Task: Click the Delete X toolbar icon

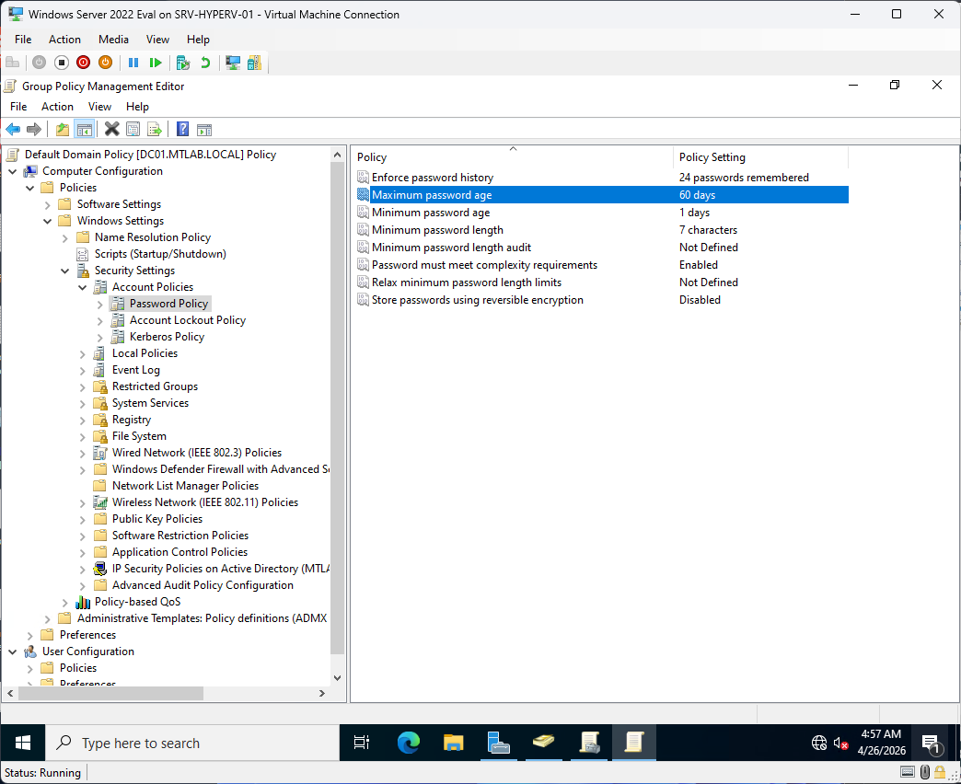Action: 111,129
